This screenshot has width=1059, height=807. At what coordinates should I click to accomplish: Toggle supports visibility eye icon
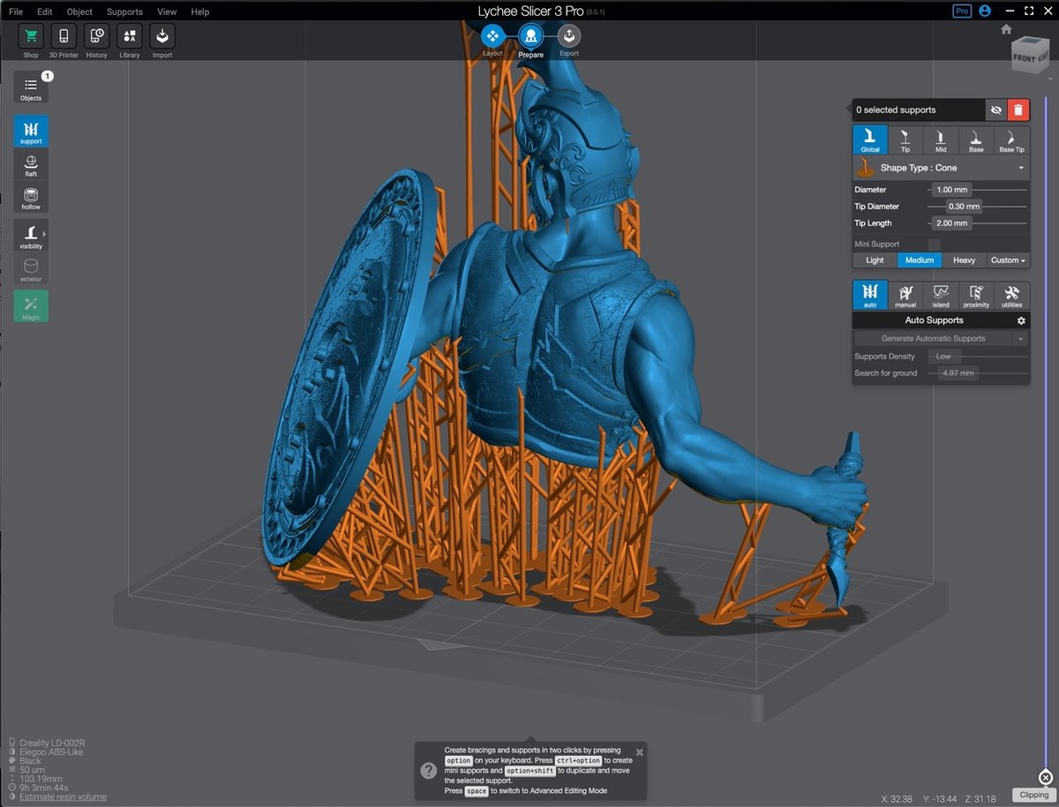point(995,109)
